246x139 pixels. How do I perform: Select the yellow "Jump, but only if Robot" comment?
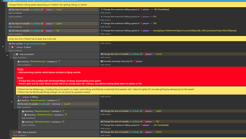tap(127, 39)
